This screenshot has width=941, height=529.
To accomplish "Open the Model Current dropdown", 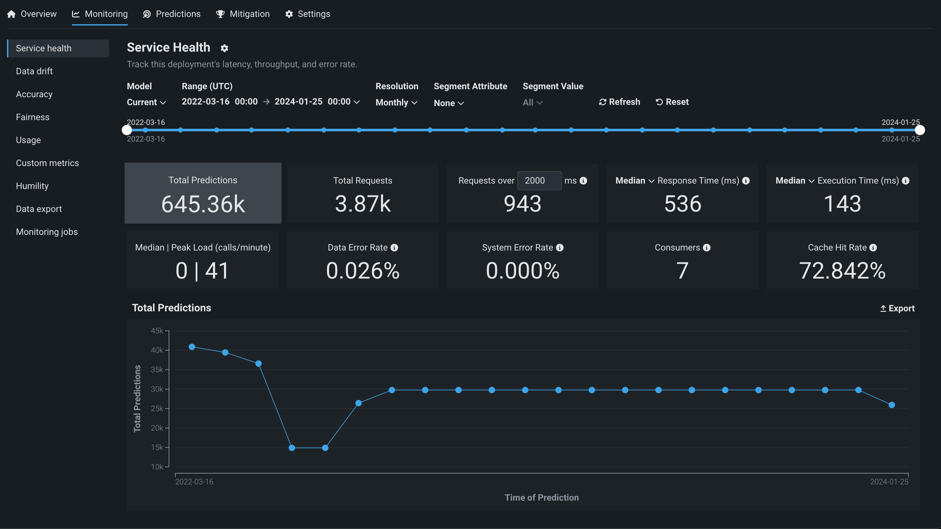I will [x=146, y=102].
